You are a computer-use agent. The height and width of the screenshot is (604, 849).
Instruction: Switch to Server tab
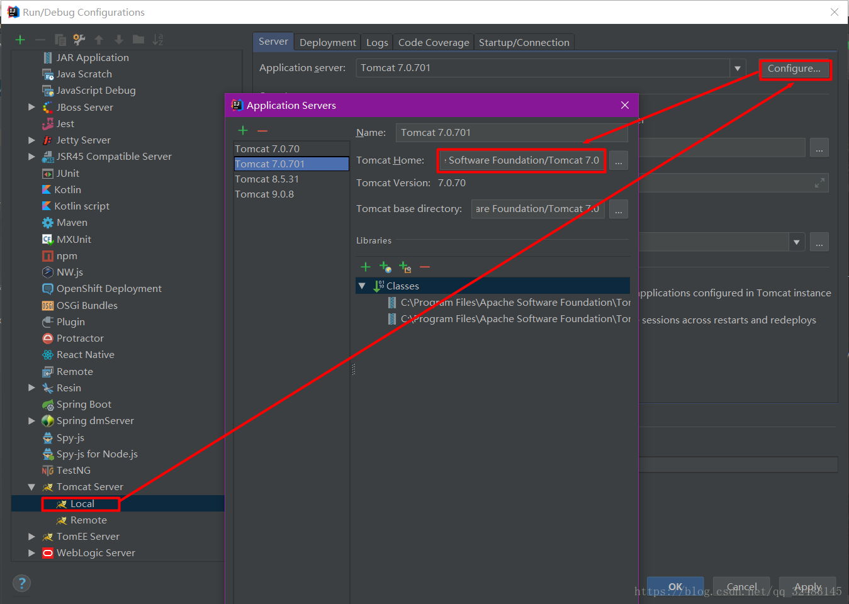pyautogui.click(x=273, y=42)
